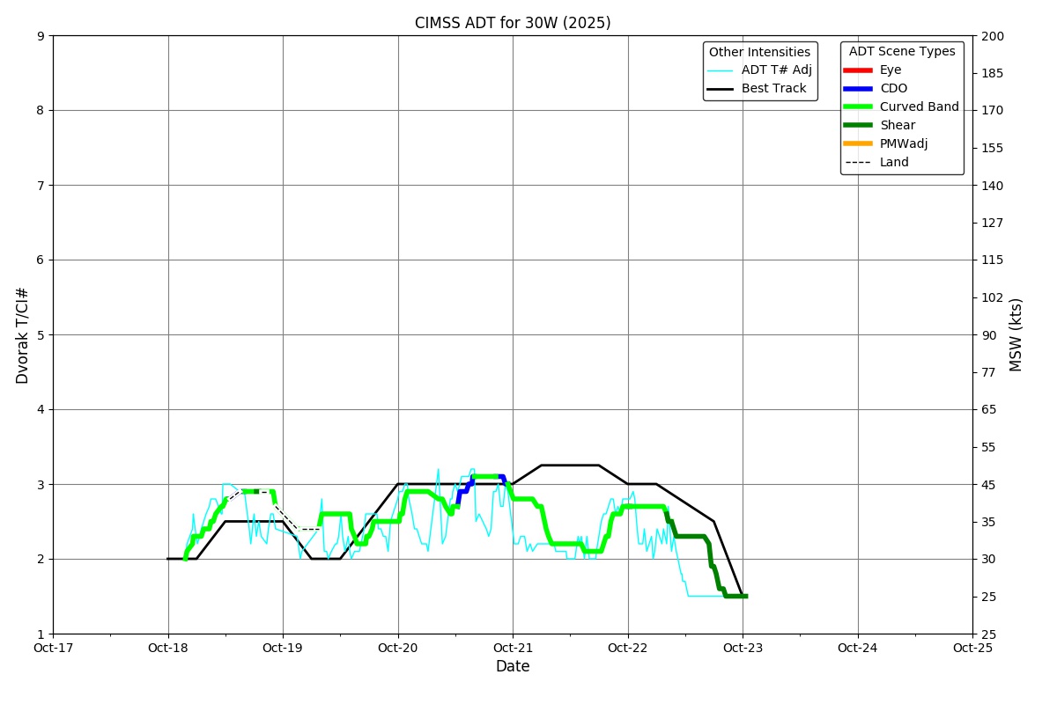1057x704 pixels.
Task: Select the dark green Shear legend swatch
Action: pos(857,126)
